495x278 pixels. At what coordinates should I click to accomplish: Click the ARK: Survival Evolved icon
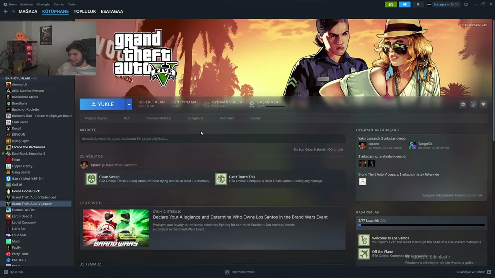pyautogui.click(x=8, y=91)
